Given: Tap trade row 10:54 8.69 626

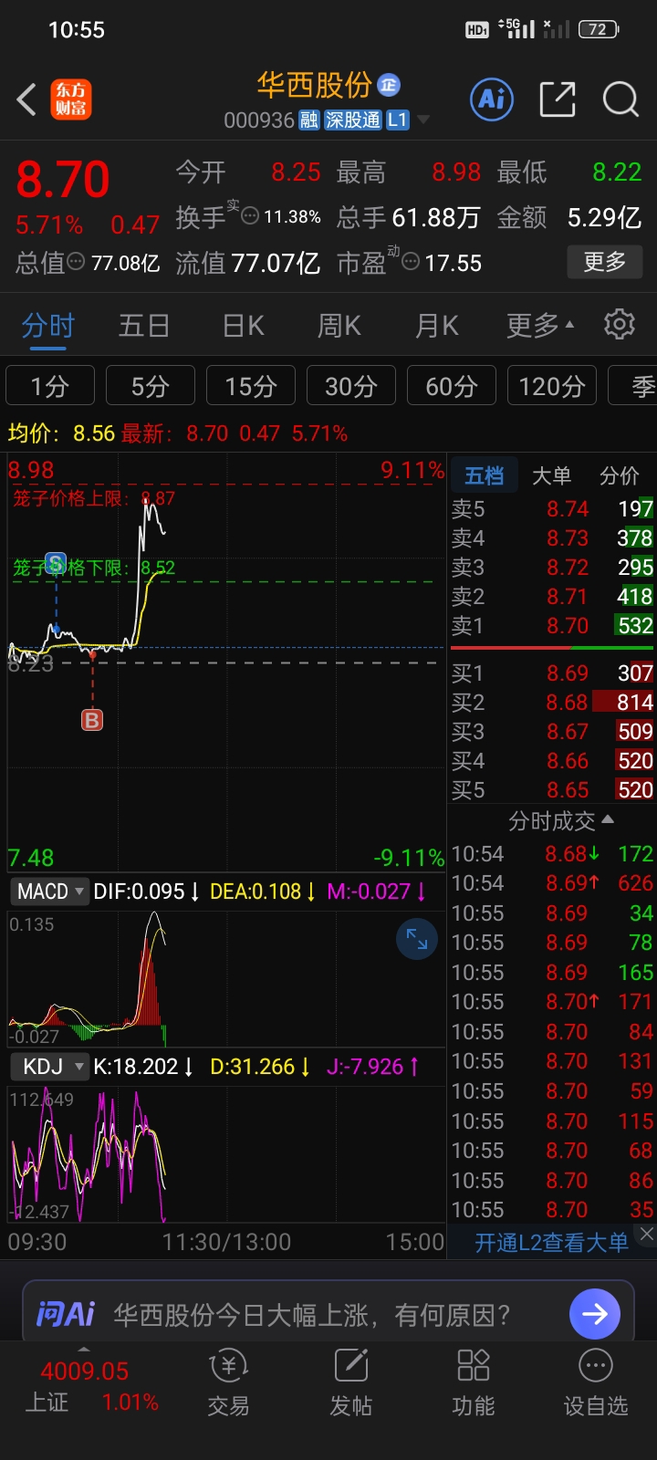Looking at the screenshot, I should 552,882.
